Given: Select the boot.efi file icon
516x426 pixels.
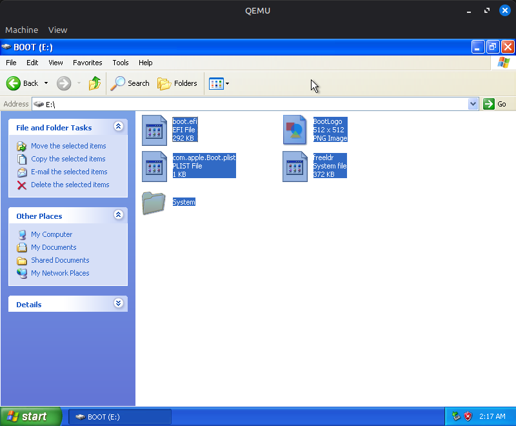Looking at the screenshot, I should point(155,130).
